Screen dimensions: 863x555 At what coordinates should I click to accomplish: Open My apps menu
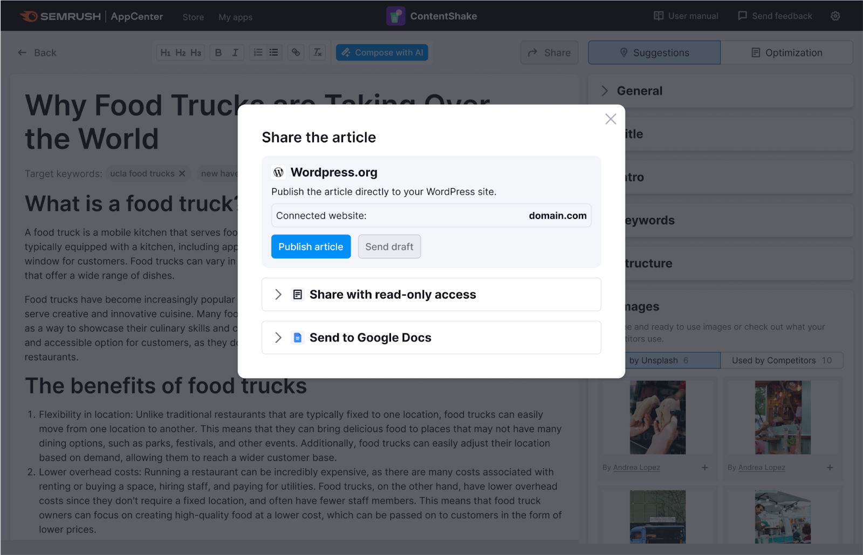click(235, 17)
